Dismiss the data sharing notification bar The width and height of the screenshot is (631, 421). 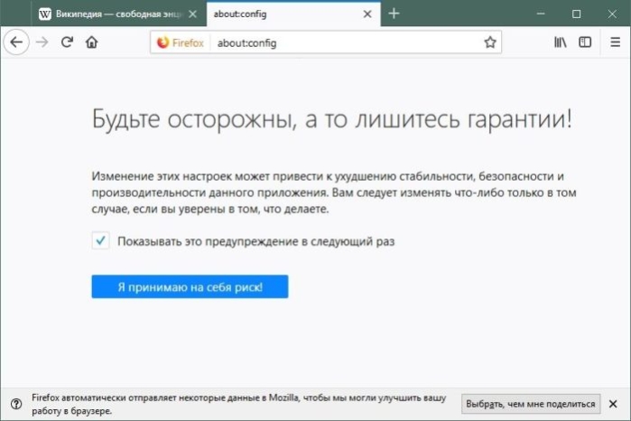(x=613, y=404)
